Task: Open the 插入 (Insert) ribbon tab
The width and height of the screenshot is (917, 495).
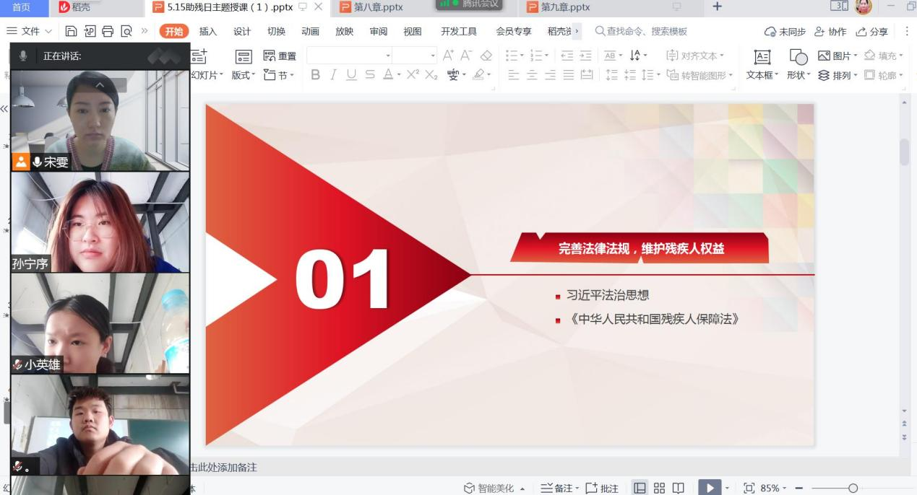Action: pos(208,31)
